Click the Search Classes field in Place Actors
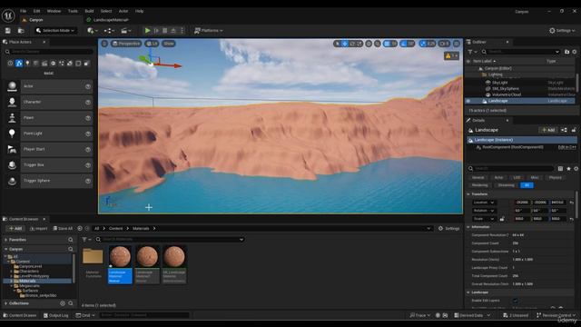The width and height of the screenshot is (581, 327). tap(49, 52)
